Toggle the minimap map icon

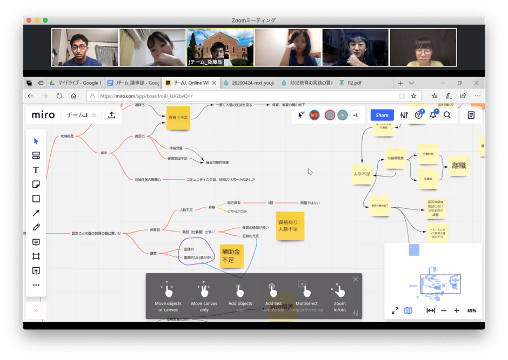408,310
